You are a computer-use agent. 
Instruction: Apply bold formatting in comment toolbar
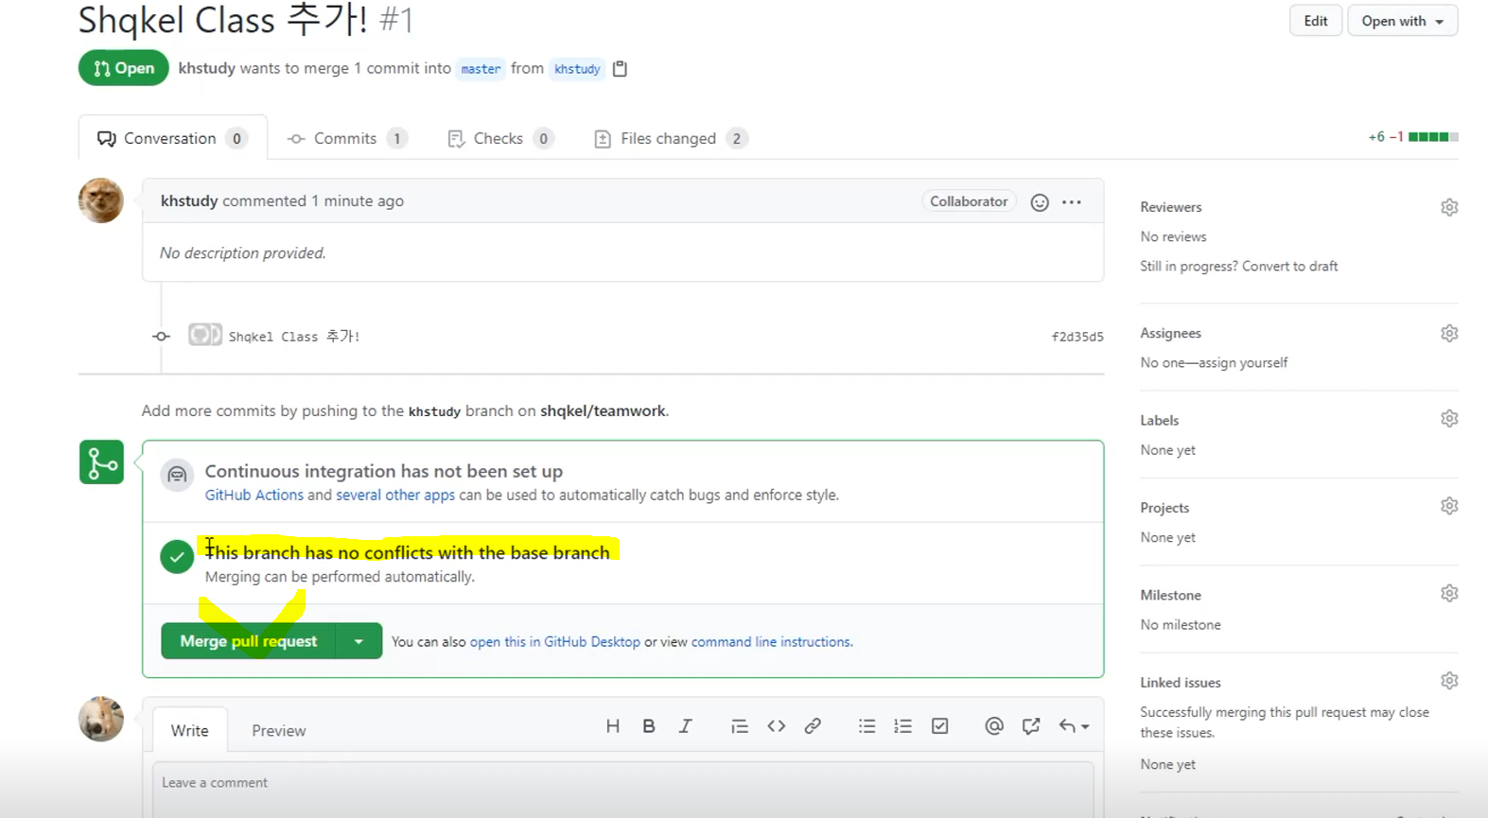649,726
